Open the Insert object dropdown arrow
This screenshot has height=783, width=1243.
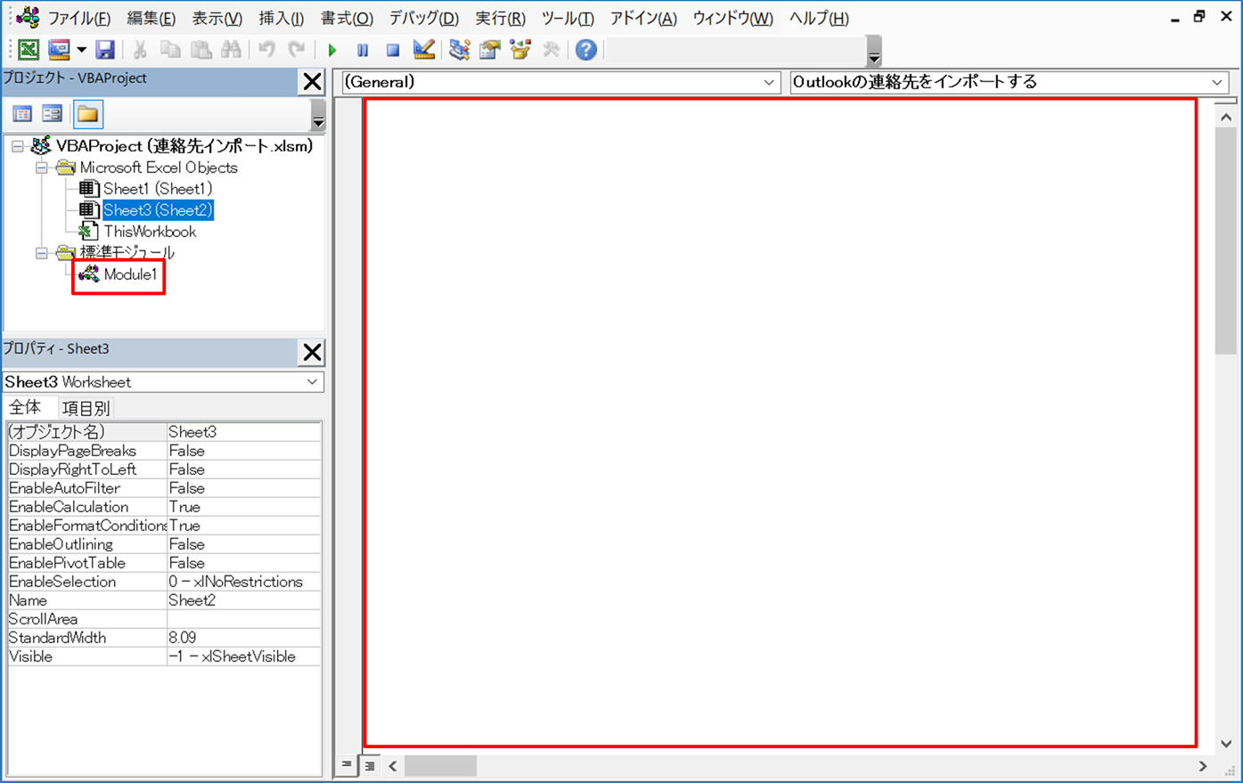click(81, 50)
